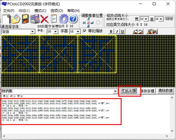Toggle Bold font style
This screenshot has width=176, height=140.
pos(111,31)
